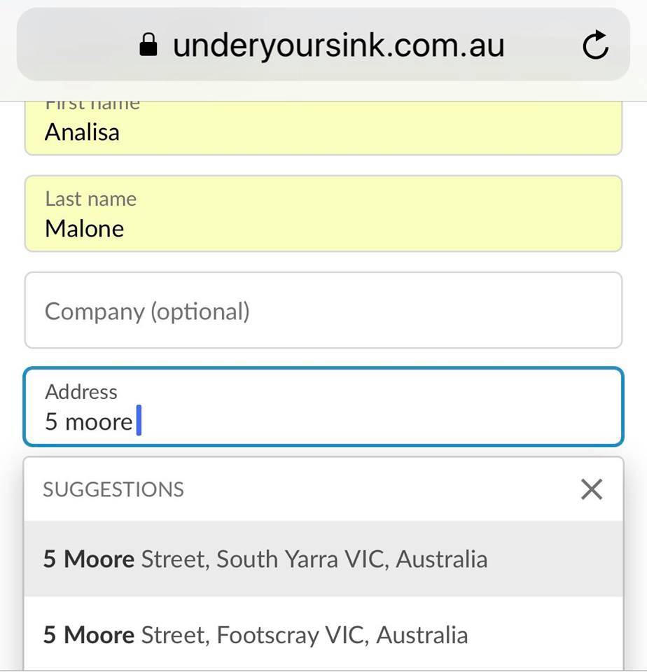This screenshot has width=647, height=672.
Task: Place cursor in the name Analisa
Action: [83, 132]
